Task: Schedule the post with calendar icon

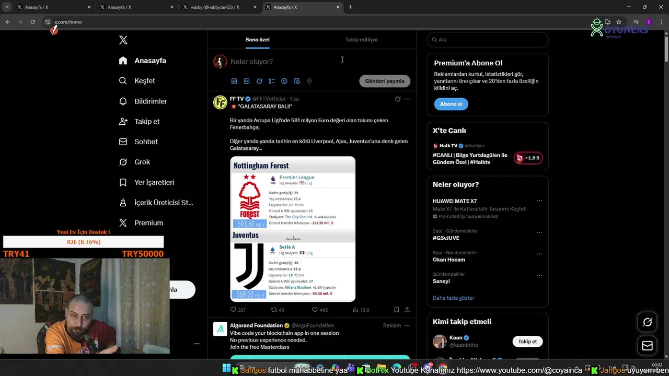Action: [297, 81]
